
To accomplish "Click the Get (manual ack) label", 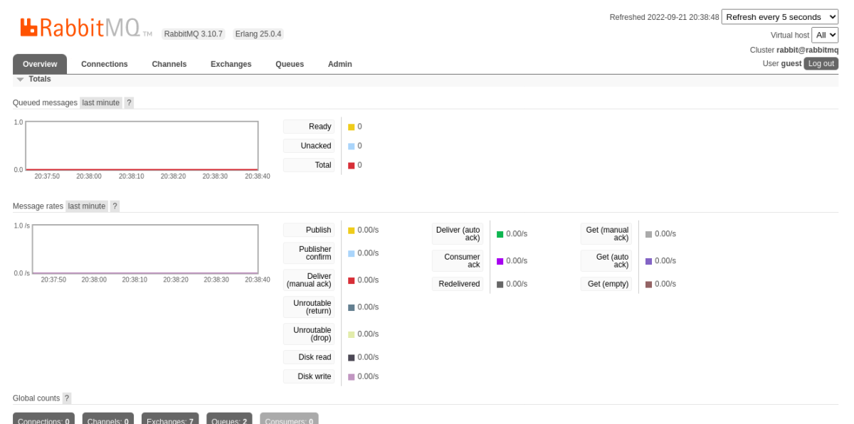I will (606, 234).
